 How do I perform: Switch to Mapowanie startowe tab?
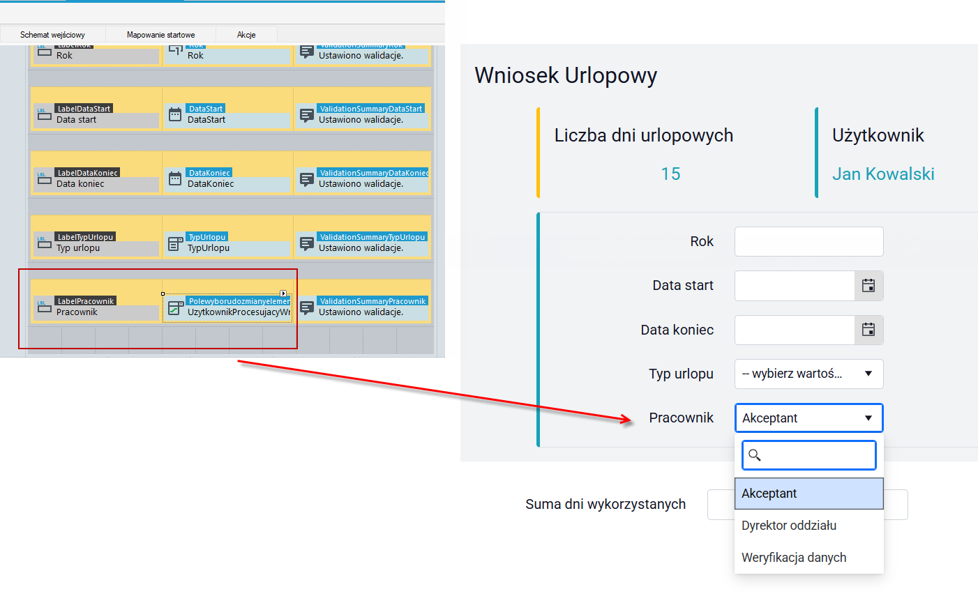(x=160, y=34)
